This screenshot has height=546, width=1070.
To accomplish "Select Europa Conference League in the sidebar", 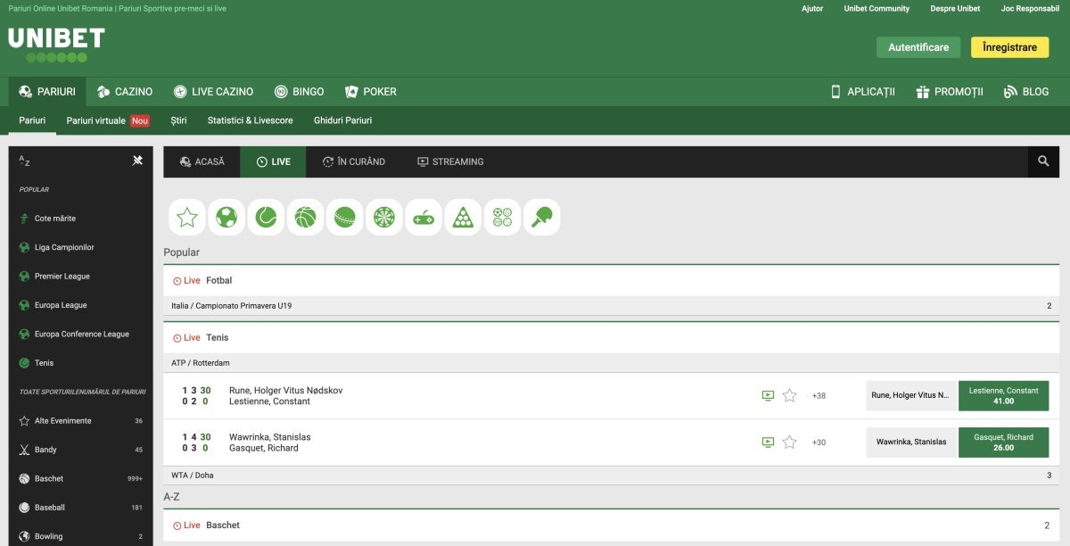I will [x=80, y=334].
